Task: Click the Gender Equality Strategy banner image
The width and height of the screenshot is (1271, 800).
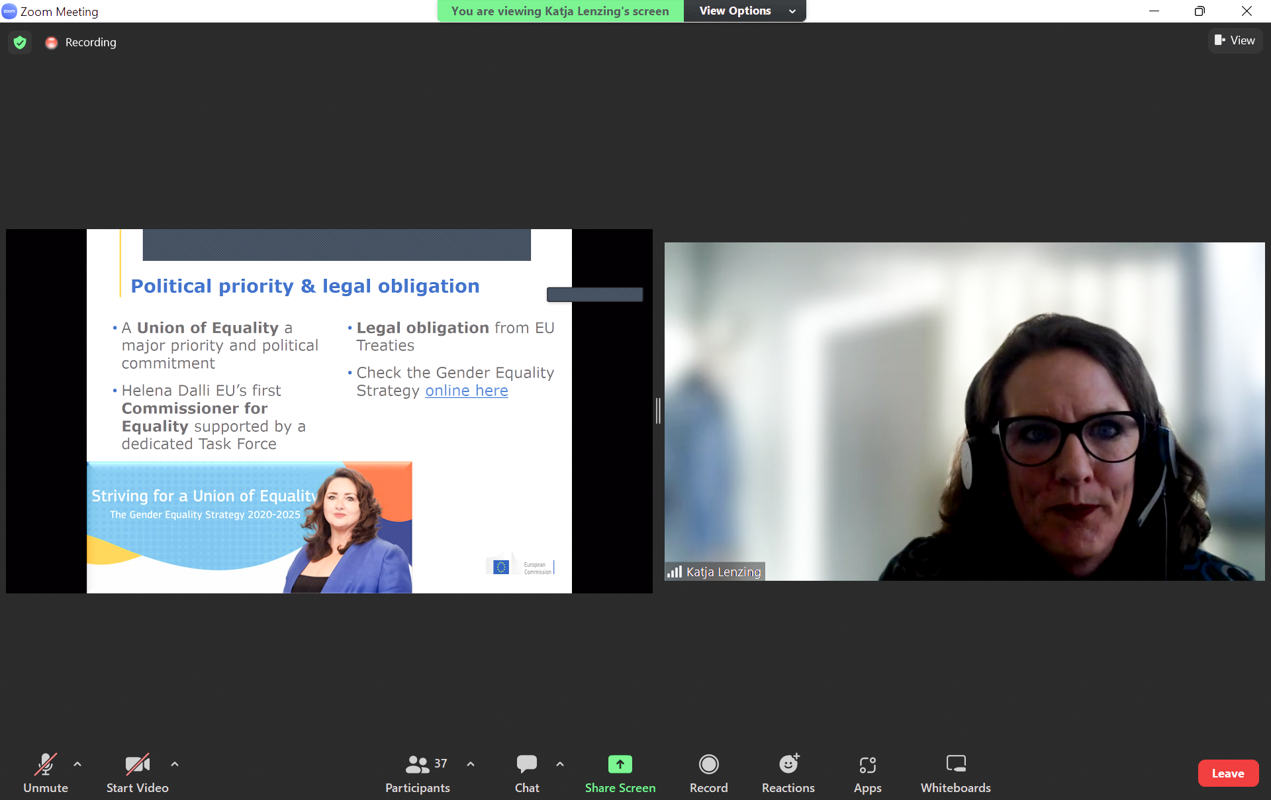Action: (x=250, y=527)
